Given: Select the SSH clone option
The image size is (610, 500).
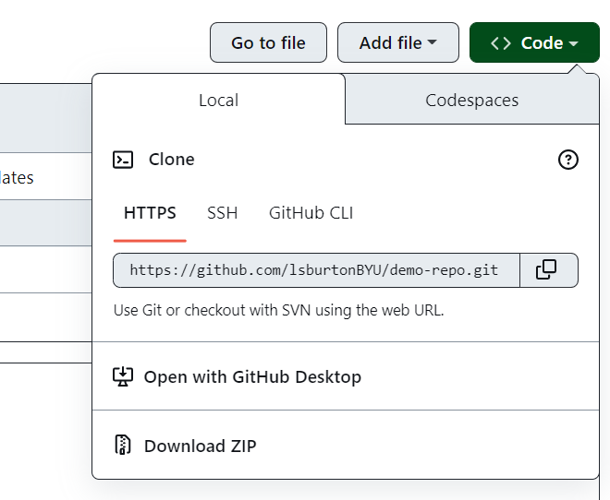Looking at the screenshot, I should pos(222,213).
